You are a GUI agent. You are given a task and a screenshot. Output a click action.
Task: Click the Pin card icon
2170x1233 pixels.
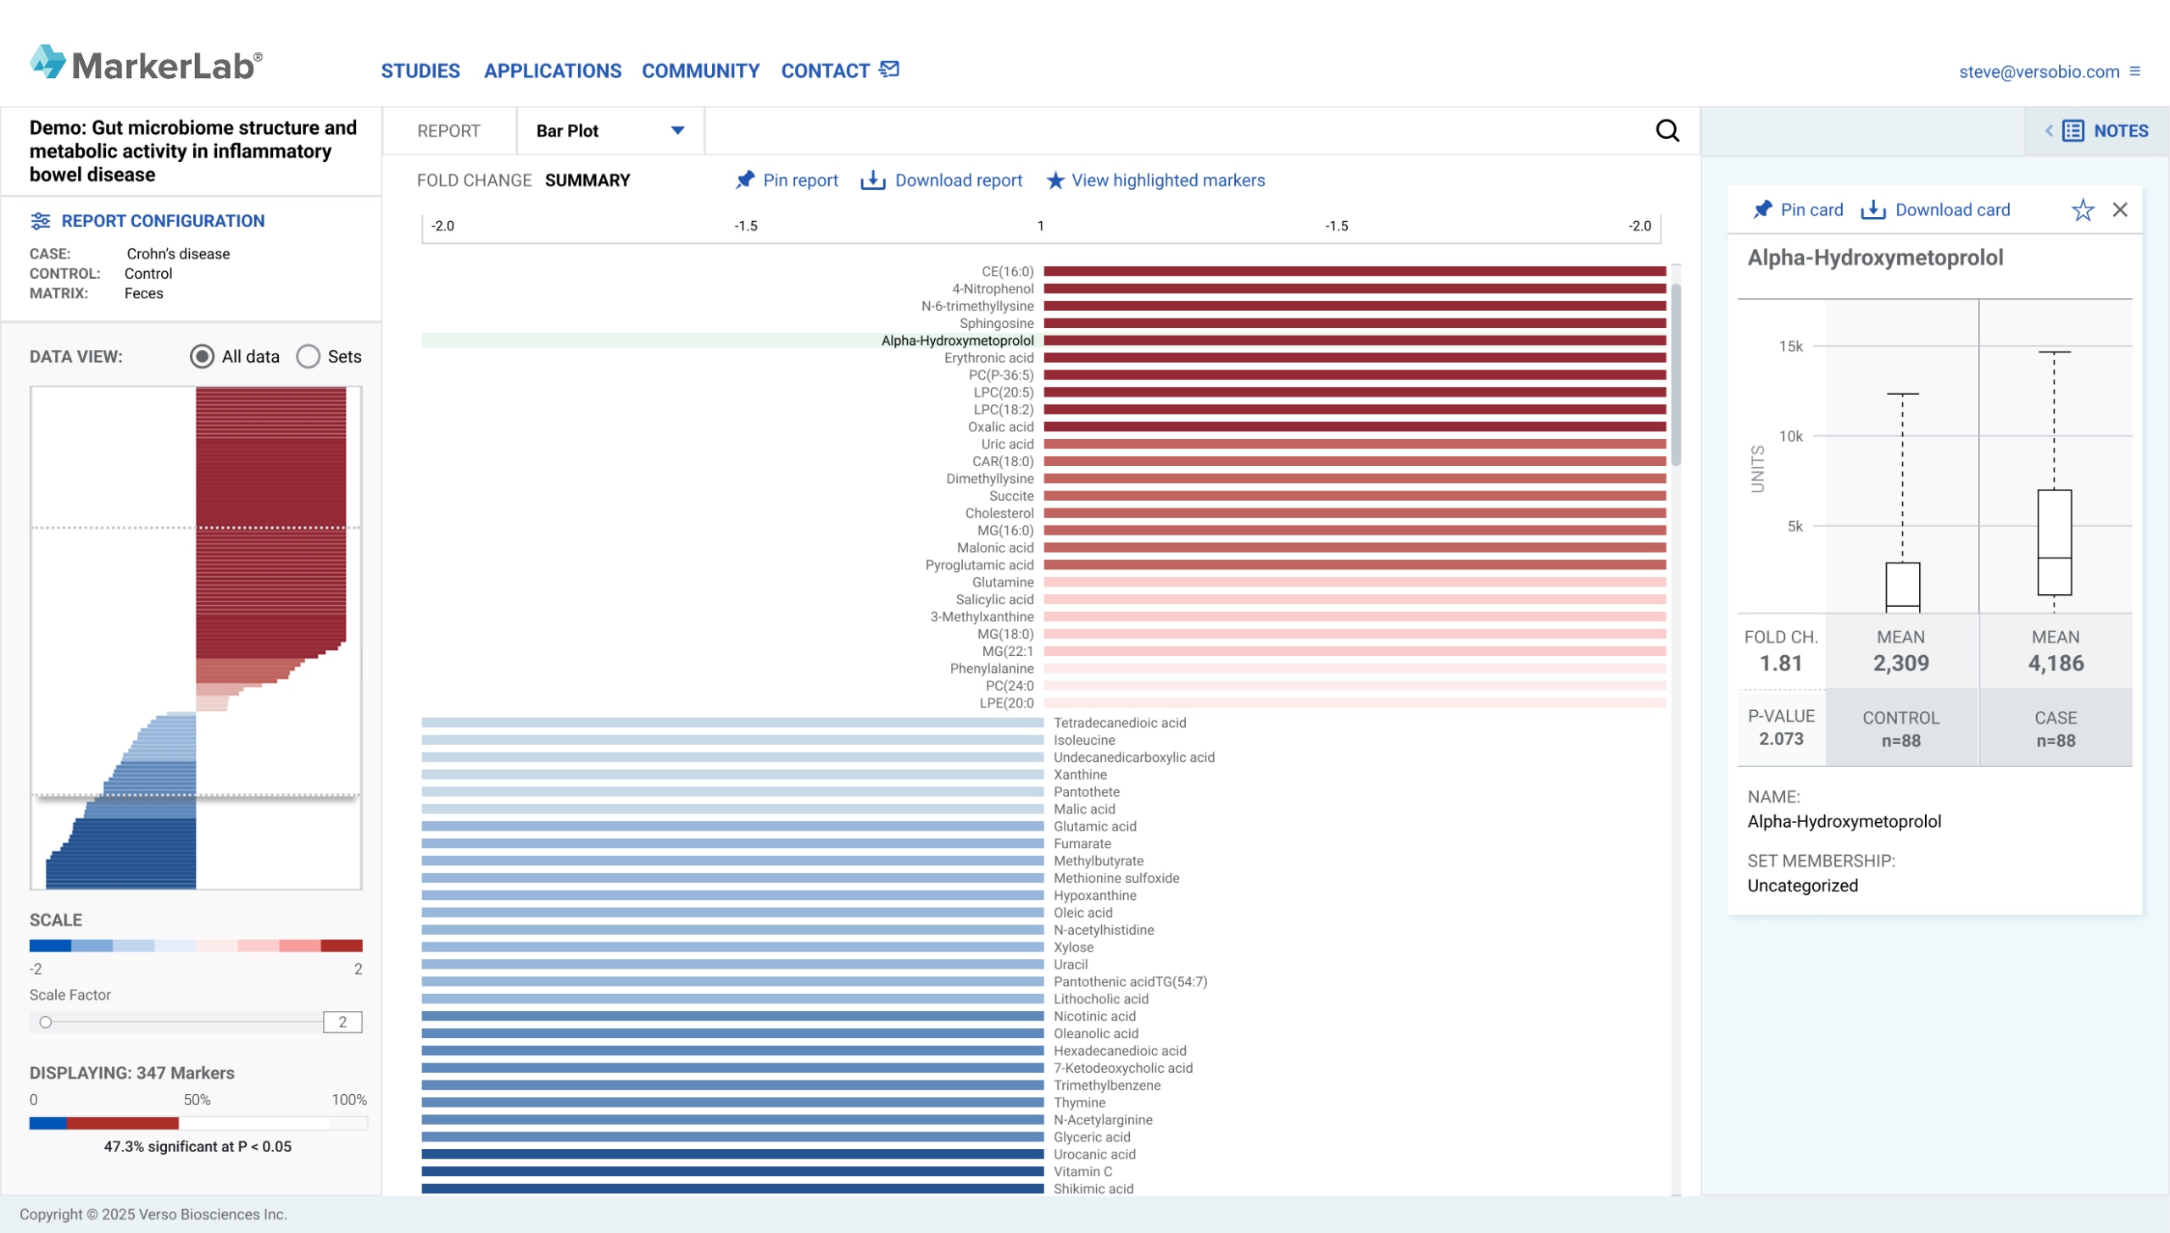(1762, 210)
